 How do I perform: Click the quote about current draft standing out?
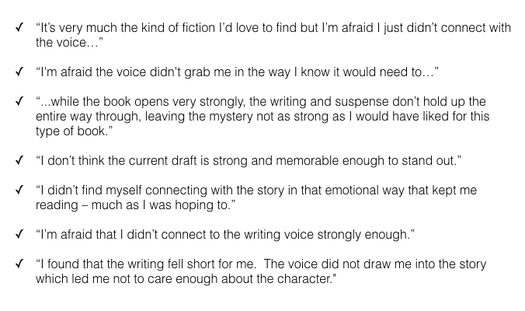pos(249,161)
